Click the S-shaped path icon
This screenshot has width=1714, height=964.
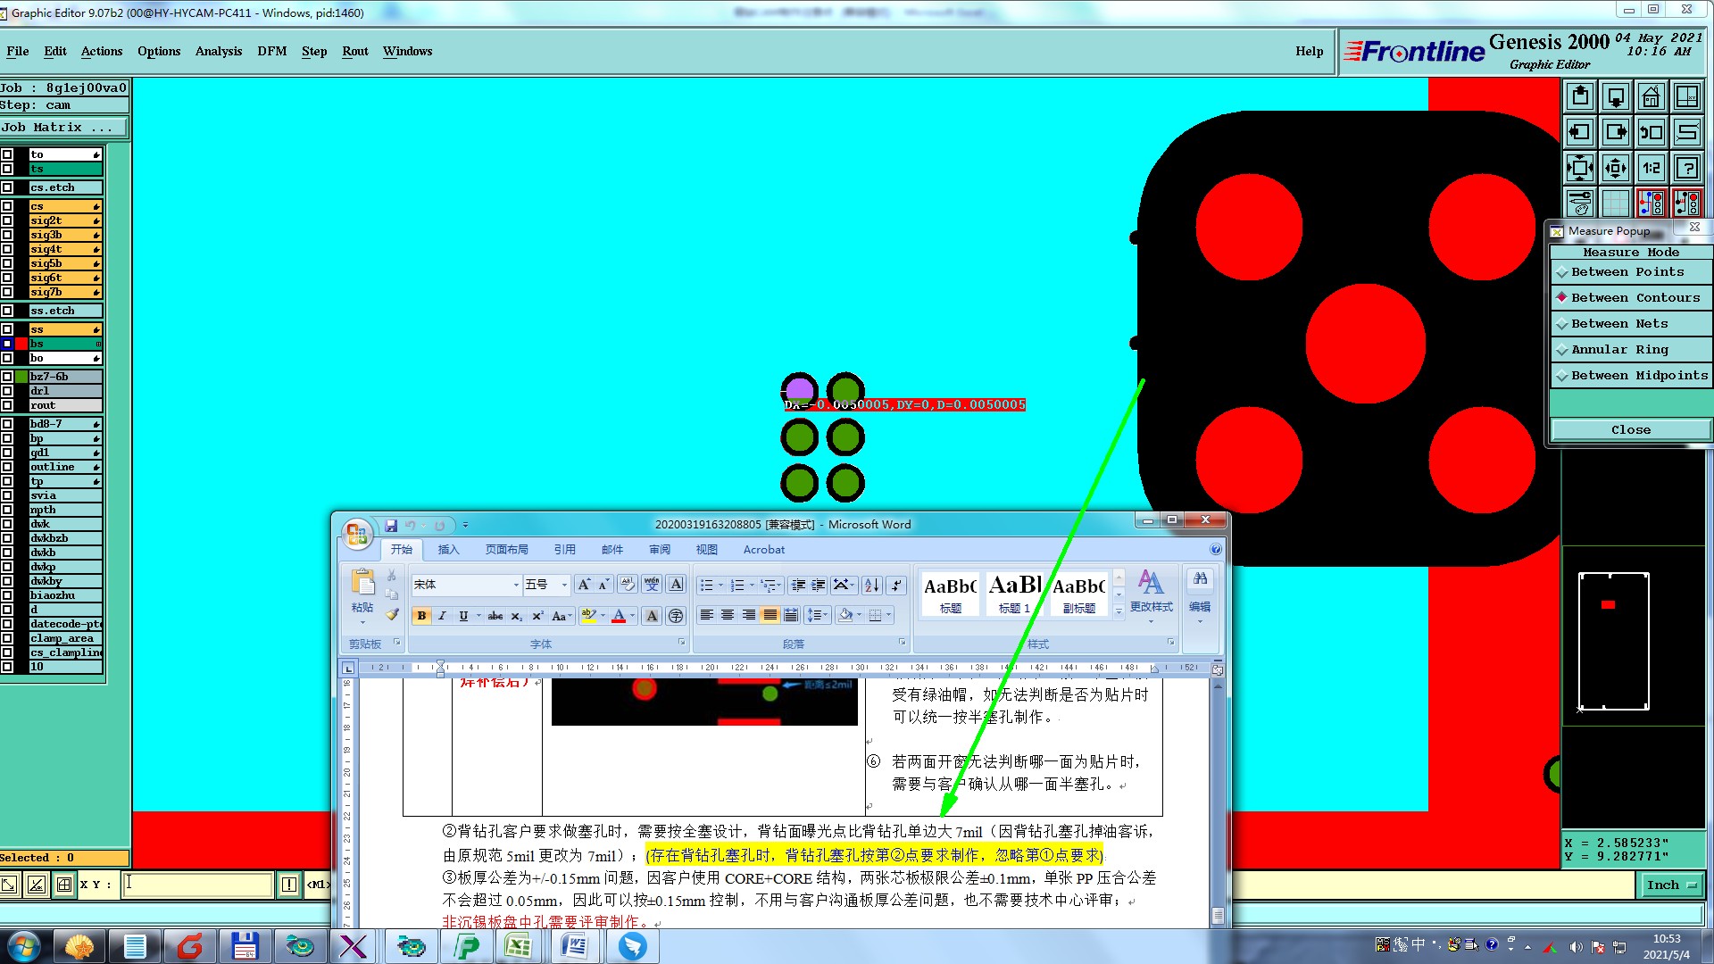(x=1686, y=132)
